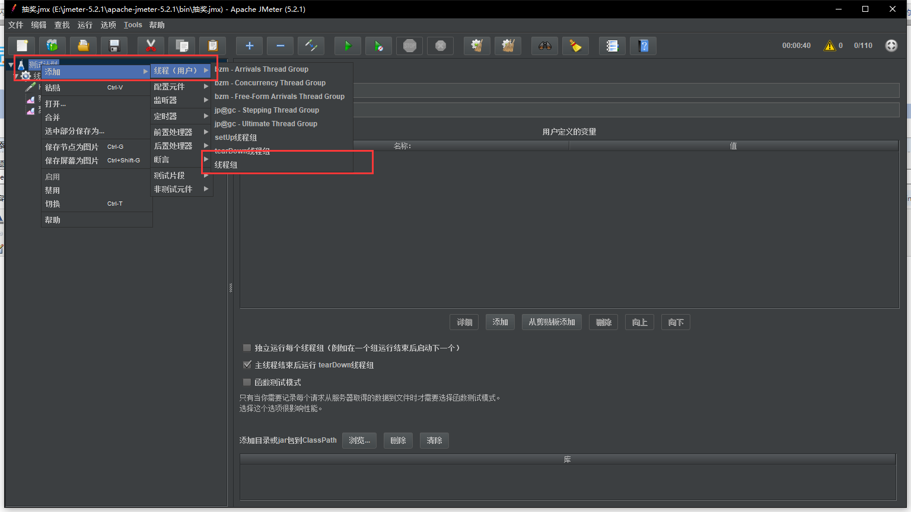Collapse all nodes with the minus icon

pyautogui.click(x=281, y=46)
